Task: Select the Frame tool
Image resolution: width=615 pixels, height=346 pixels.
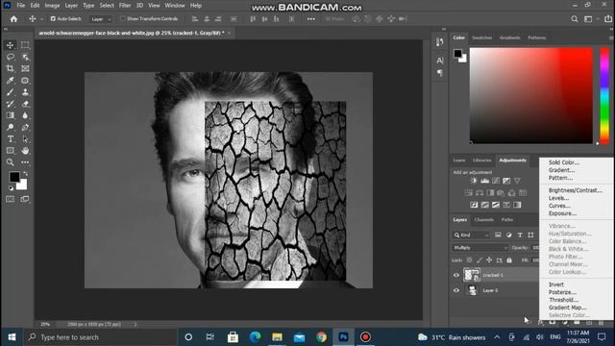Action: point(25,68)
